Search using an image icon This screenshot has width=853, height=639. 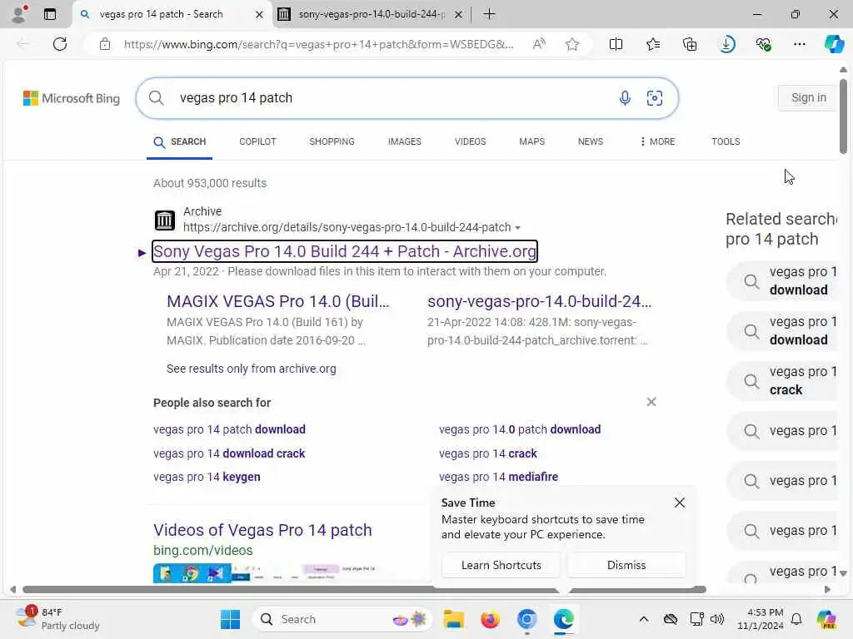tap(655, 98)
